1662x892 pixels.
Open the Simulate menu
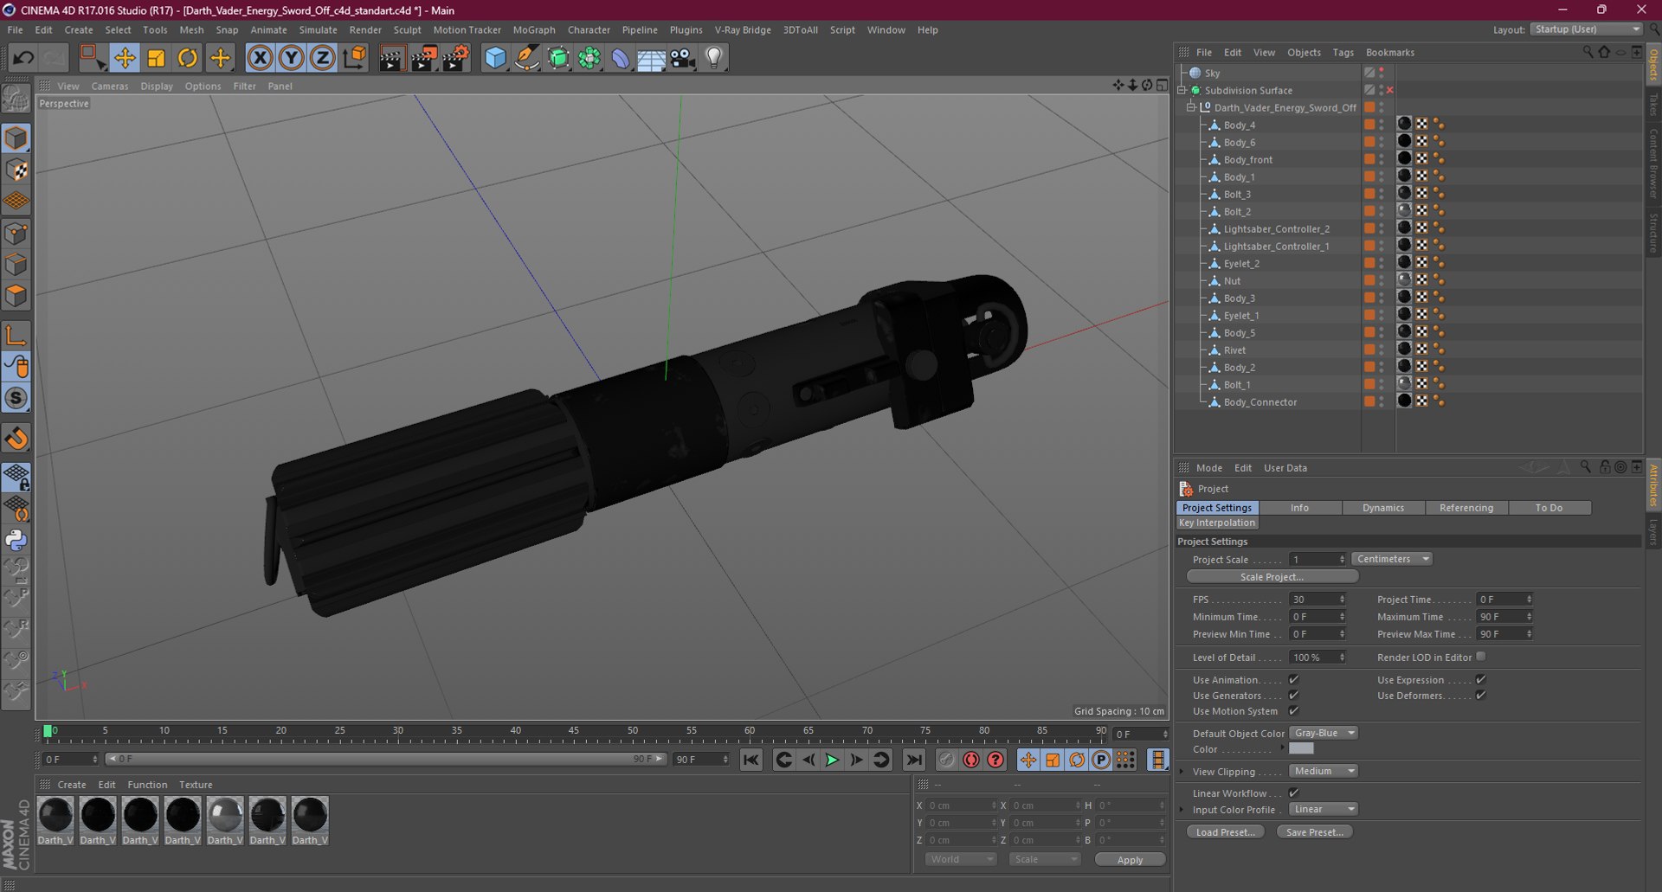point(318,29)
